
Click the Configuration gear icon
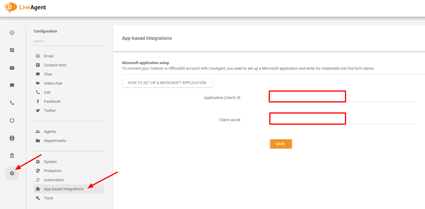12,173
